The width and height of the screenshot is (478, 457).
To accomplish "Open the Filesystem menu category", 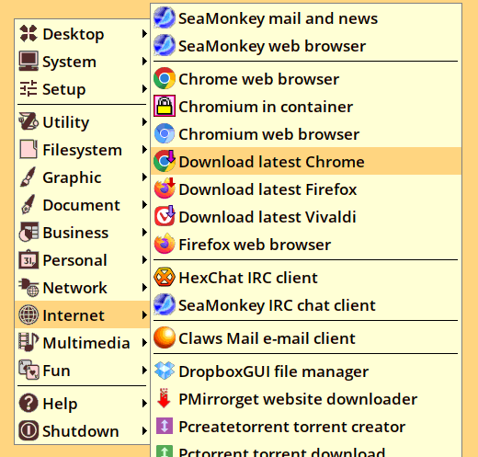I will pyautogui.click(x=82, y=150).
